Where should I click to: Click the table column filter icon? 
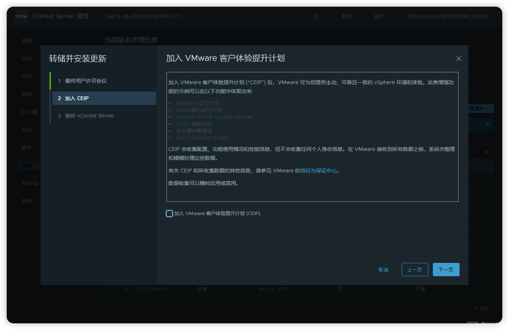tap(487, 153)
